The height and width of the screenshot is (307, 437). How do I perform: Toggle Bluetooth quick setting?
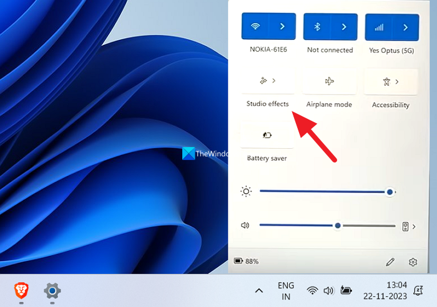click(317, 27)
